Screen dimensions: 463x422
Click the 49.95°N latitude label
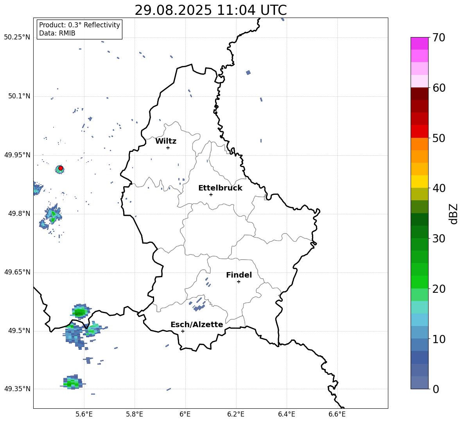[x=17, y=155]
